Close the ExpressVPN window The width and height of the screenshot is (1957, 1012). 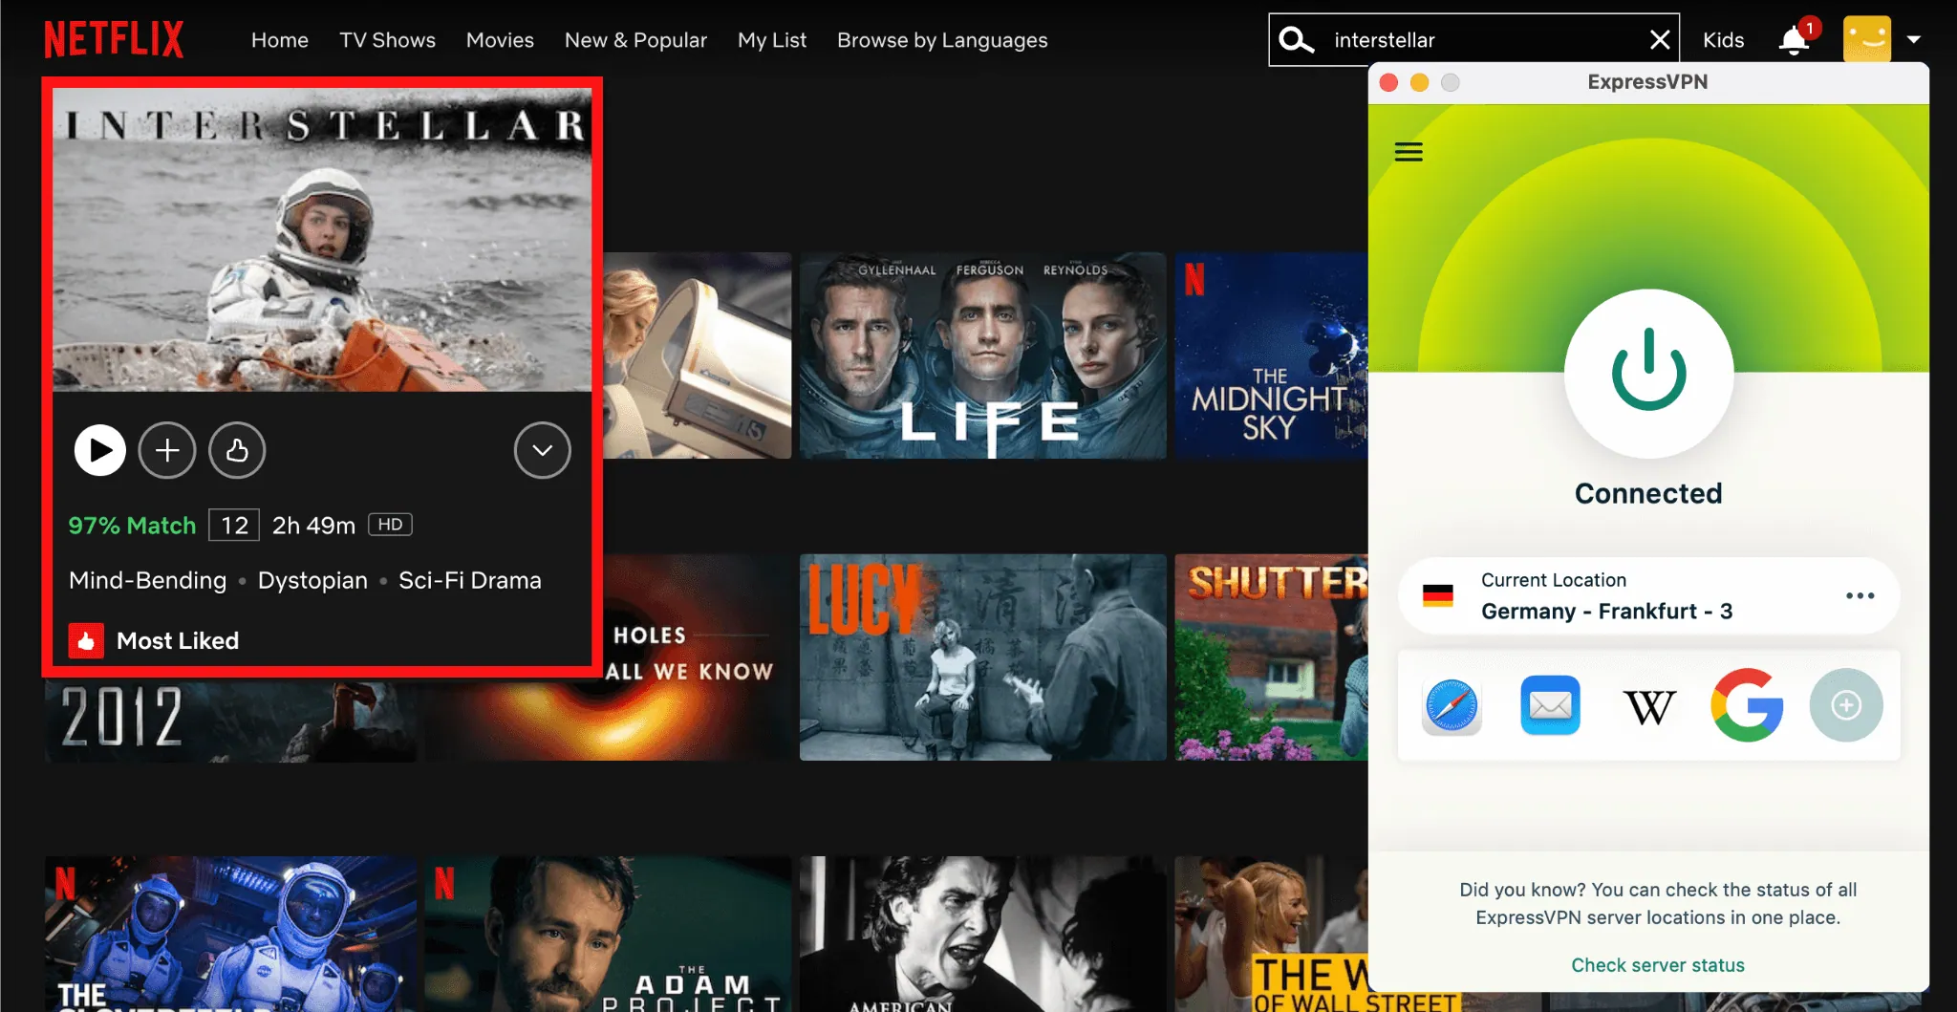click(x=1389, y=82)
